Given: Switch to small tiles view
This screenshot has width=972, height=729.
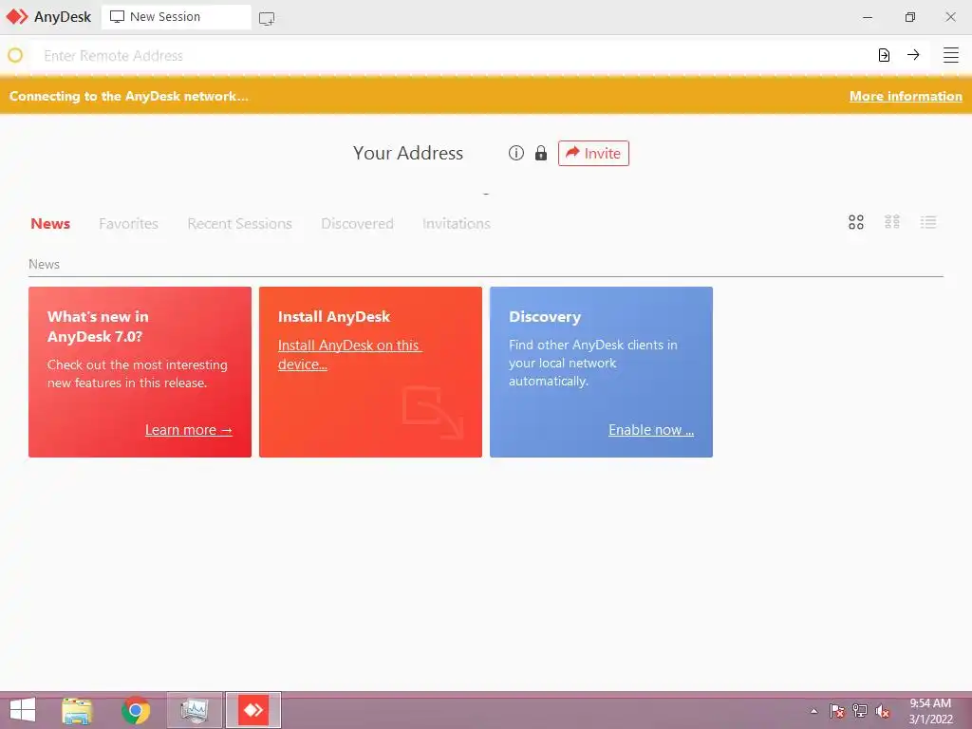Looking at the screenshot, I should pos(892,222).
